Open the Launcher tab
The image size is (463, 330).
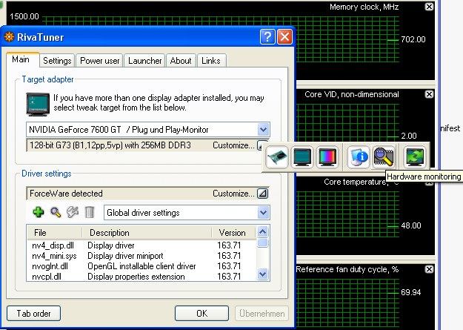pos(144,61)
